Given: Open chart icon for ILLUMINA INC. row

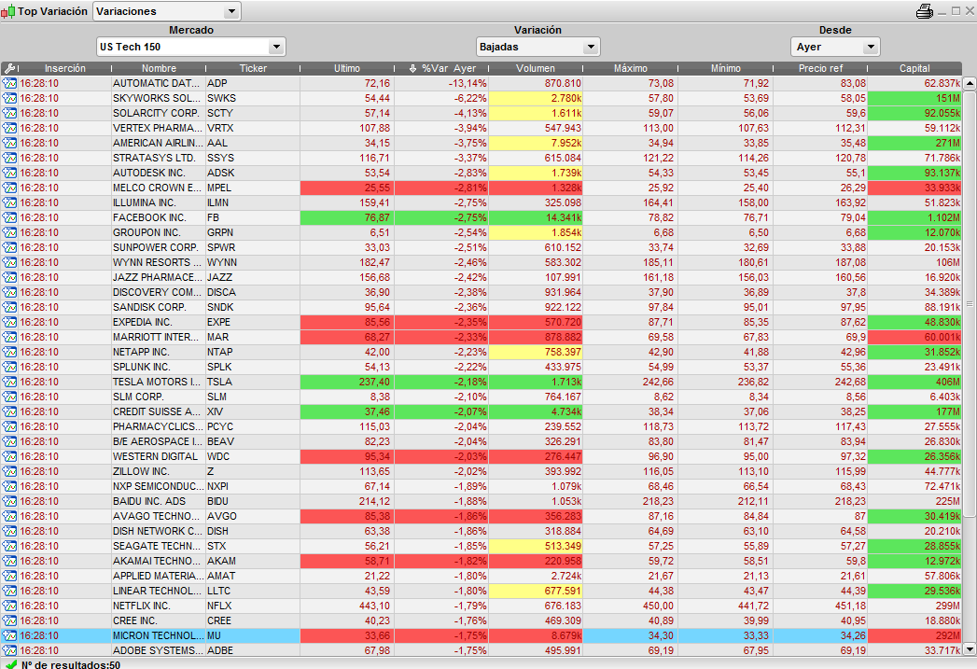Looking at the screenshot, I should tap(9, 203).
